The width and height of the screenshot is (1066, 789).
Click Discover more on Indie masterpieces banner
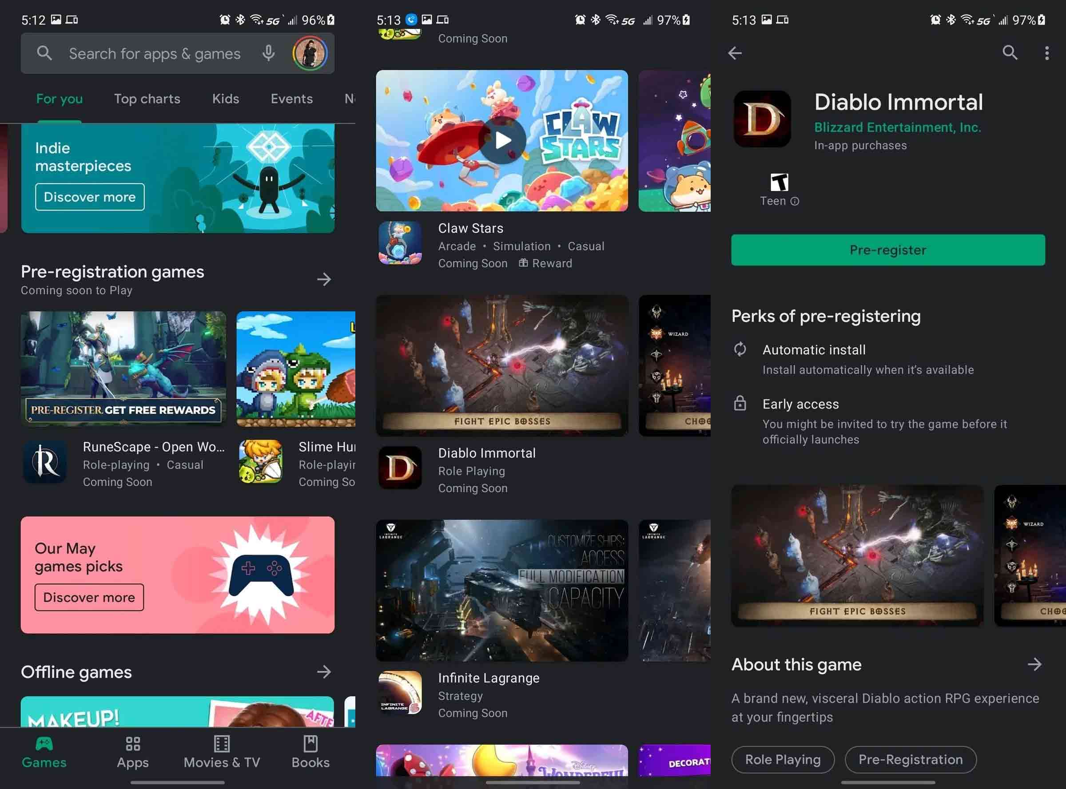[x=90, y=197]
